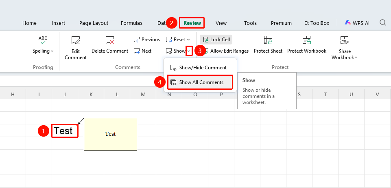Switch to the View tab
The height and width of the screenshot is (188, 391).
[x=221, y=23]
